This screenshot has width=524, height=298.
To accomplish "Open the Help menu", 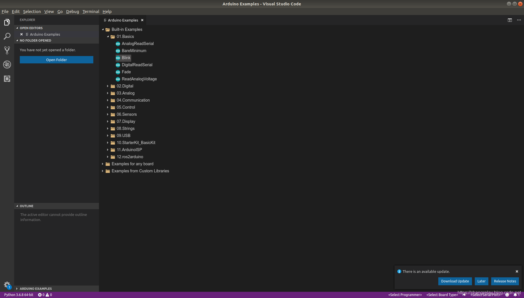I will coord(107,12).
